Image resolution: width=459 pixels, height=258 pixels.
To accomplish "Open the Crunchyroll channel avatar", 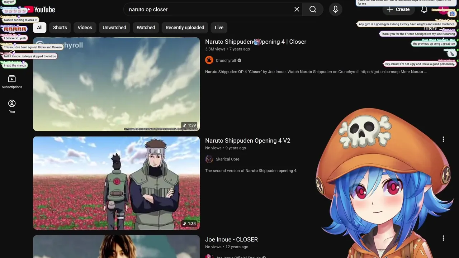I will pos(209,60).
